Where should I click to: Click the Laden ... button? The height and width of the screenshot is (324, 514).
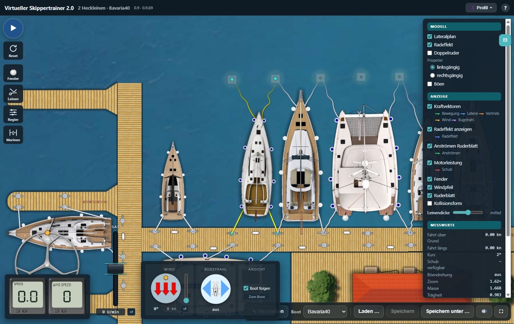[368, 311]
